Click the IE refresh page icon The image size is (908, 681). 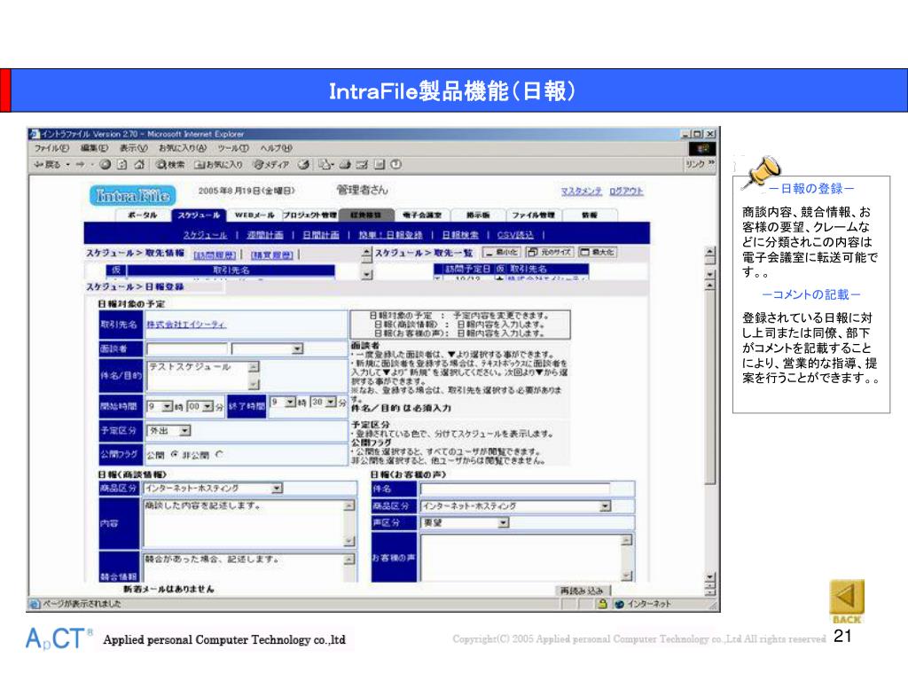click(122, 164)
